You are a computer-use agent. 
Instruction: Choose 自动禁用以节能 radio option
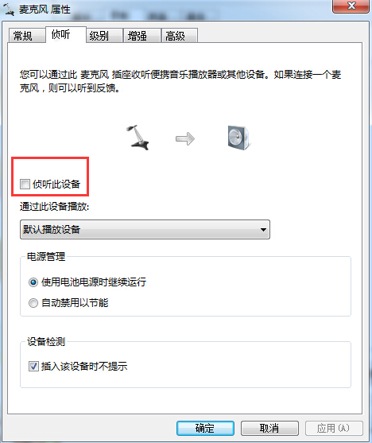pyautogui.click(x=33, y=303)
